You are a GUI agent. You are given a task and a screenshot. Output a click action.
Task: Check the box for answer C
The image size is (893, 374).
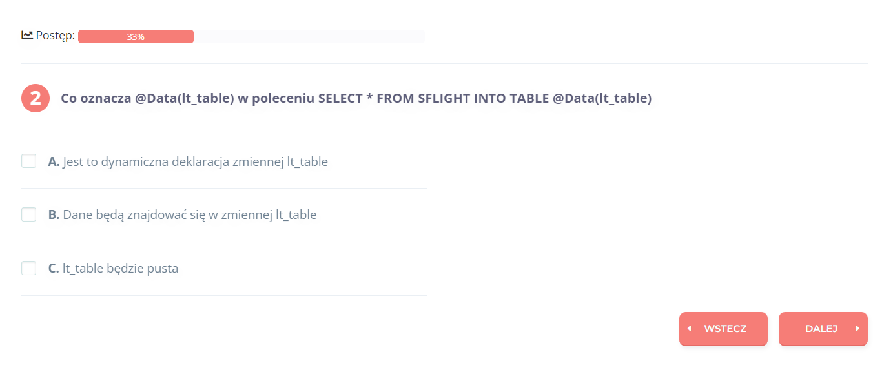pyautogui.click(x=29, y=268)
